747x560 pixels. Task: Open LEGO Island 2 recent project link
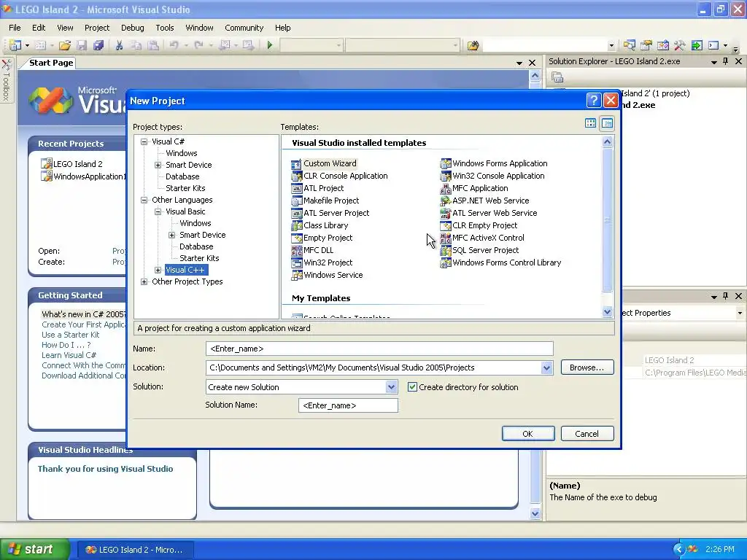click(x=77, y=164)
